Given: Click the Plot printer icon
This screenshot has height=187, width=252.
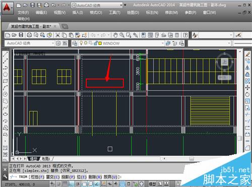Looking at the screenshot, I should (29, 35).
